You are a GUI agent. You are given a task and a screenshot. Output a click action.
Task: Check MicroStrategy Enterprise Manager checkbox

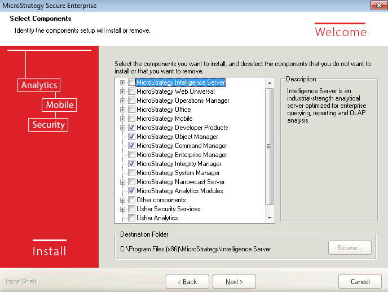coord(131,155)
